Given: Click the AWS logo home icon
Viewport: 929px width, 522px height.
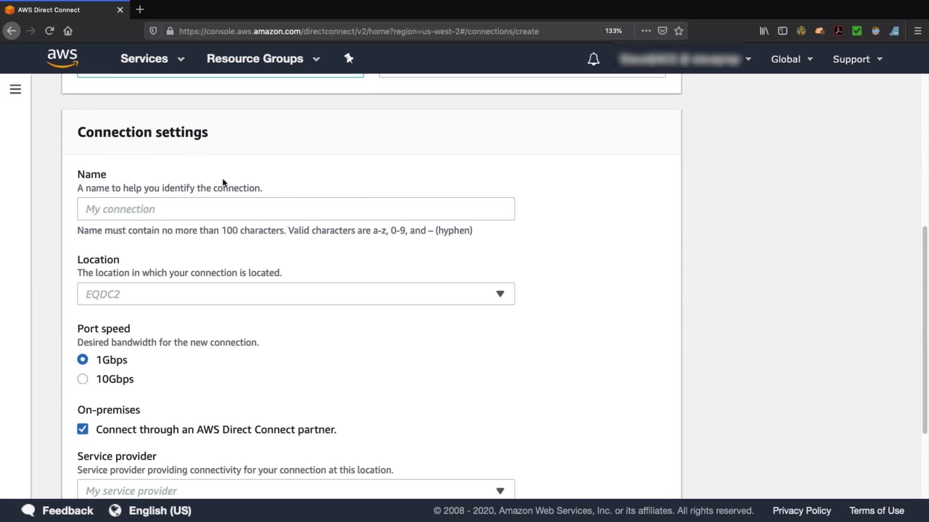Looking at the screenshot, I should tap(62, 58).
